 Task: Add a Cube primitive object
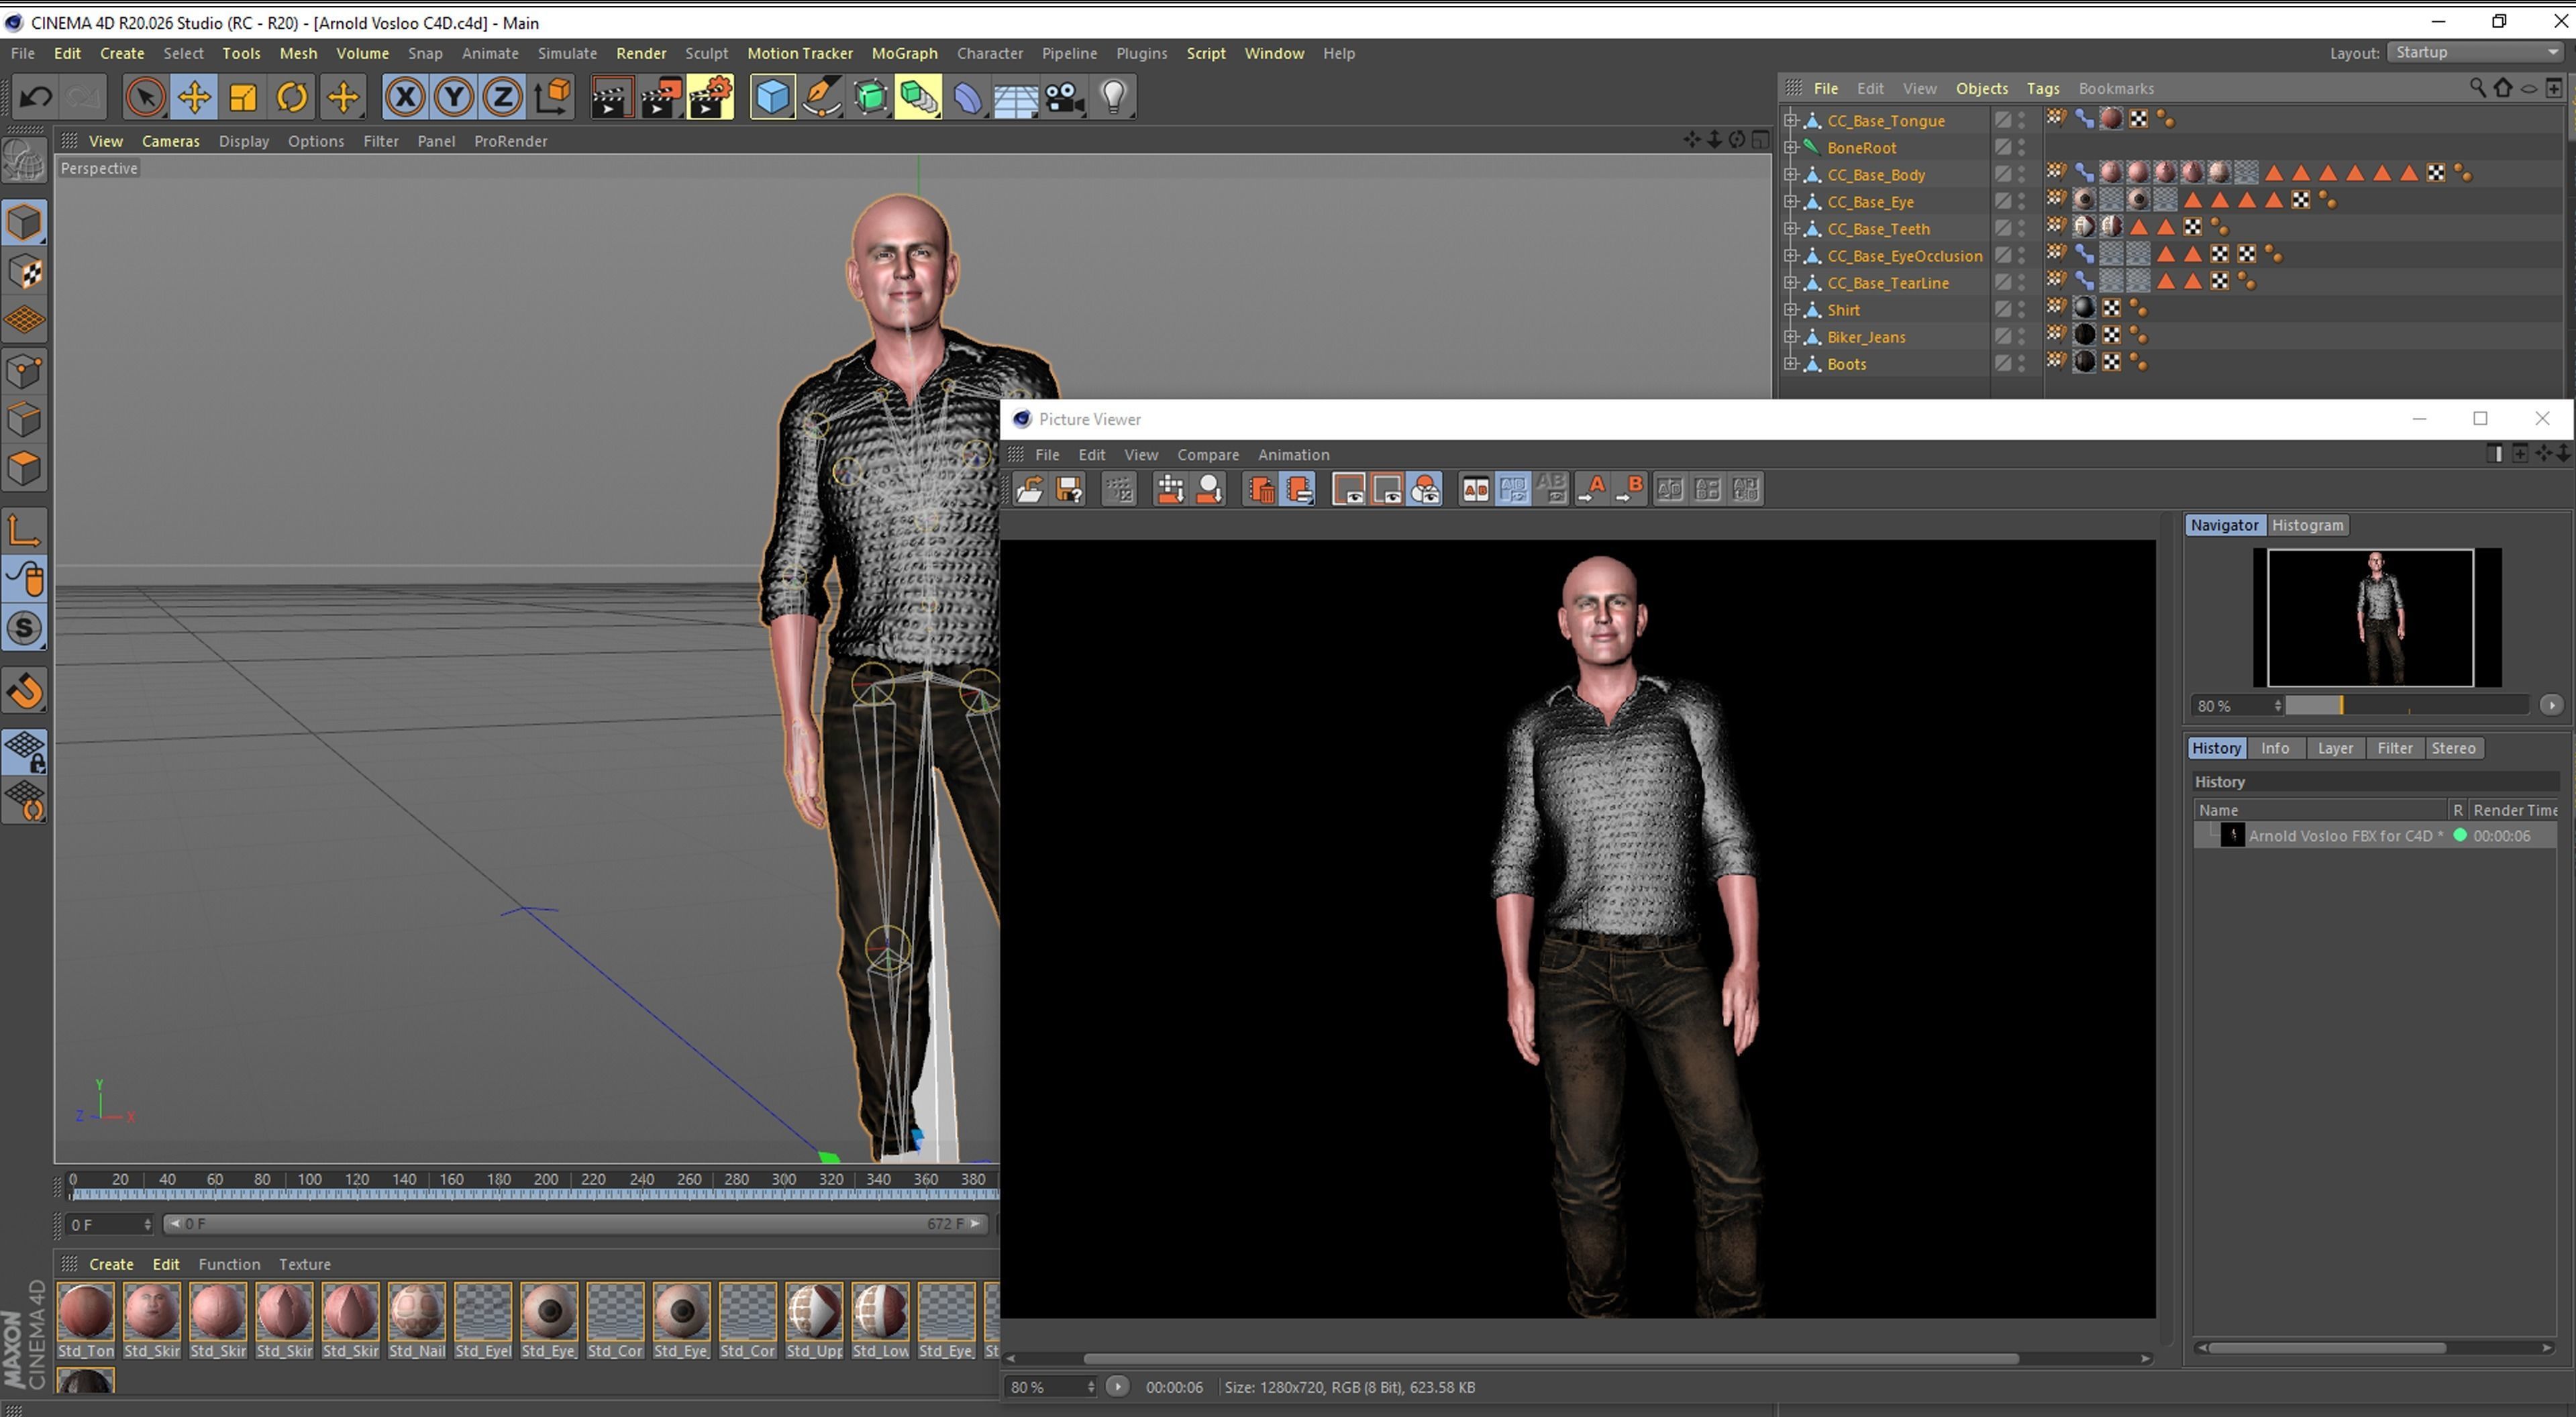coord(772,97)
